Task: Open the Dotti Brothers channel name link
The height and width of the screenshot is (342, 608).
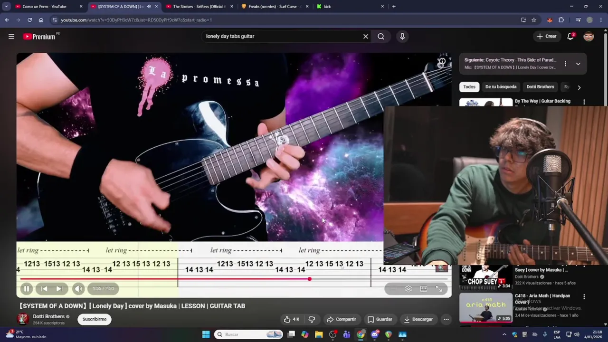Action: coord(48,316)
